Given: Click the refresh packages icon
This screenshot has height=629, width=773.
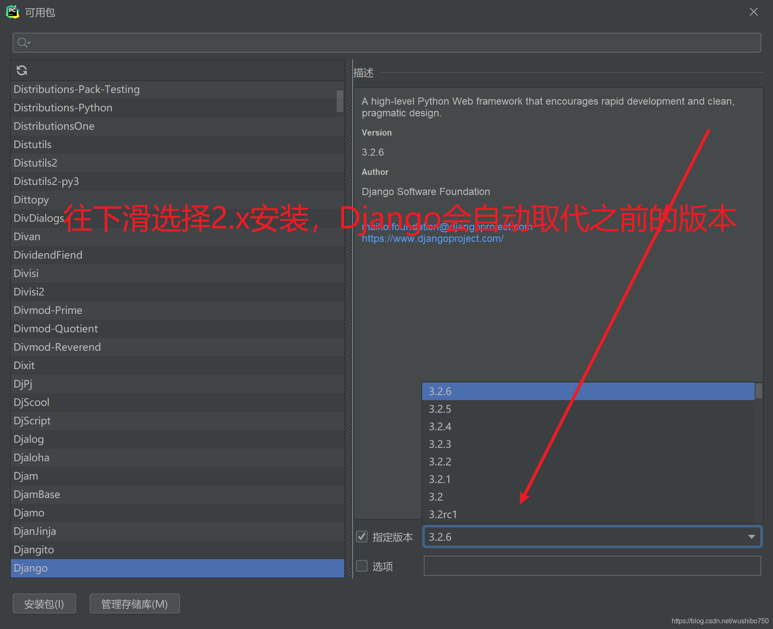Looking at the screenshot, I should 22,70.
